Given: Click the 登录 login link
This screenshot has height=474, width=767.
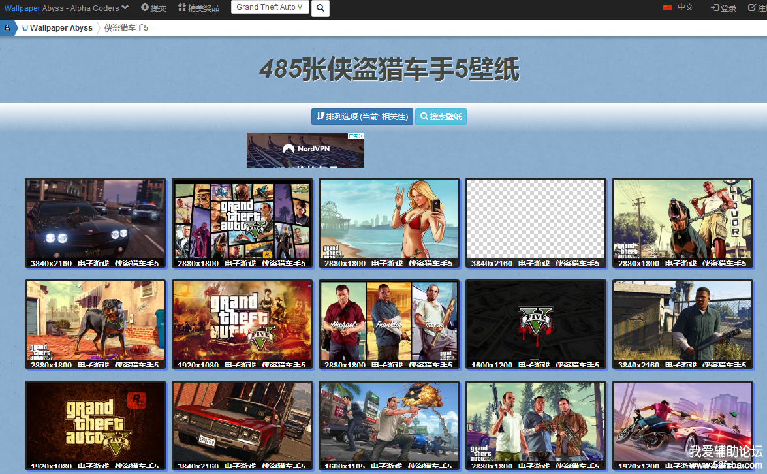Looking at the screenshot, I should [x=723, y=8].
